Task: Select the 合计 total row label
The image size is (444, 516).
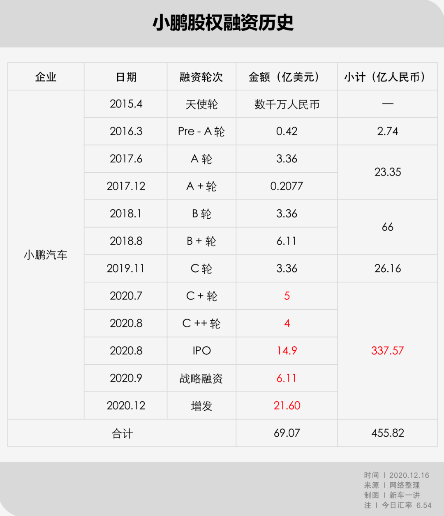Action: [x=122, y=433]
